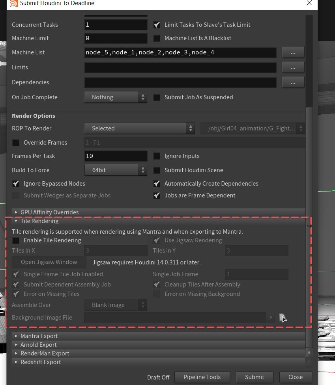Click the Concurrent Tasks input field
335x385 pixels.
coord(116,25)
